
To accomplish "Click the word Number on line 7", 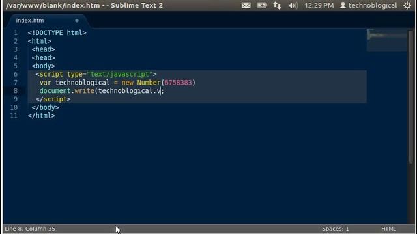I will 149,83.
